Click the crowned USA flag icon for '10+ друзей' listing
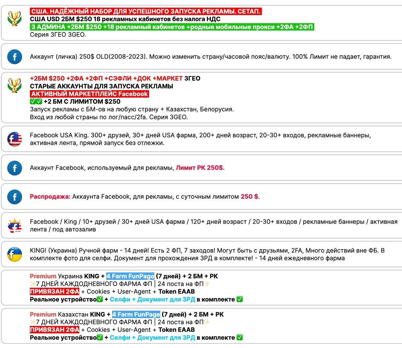 [14, 226]
